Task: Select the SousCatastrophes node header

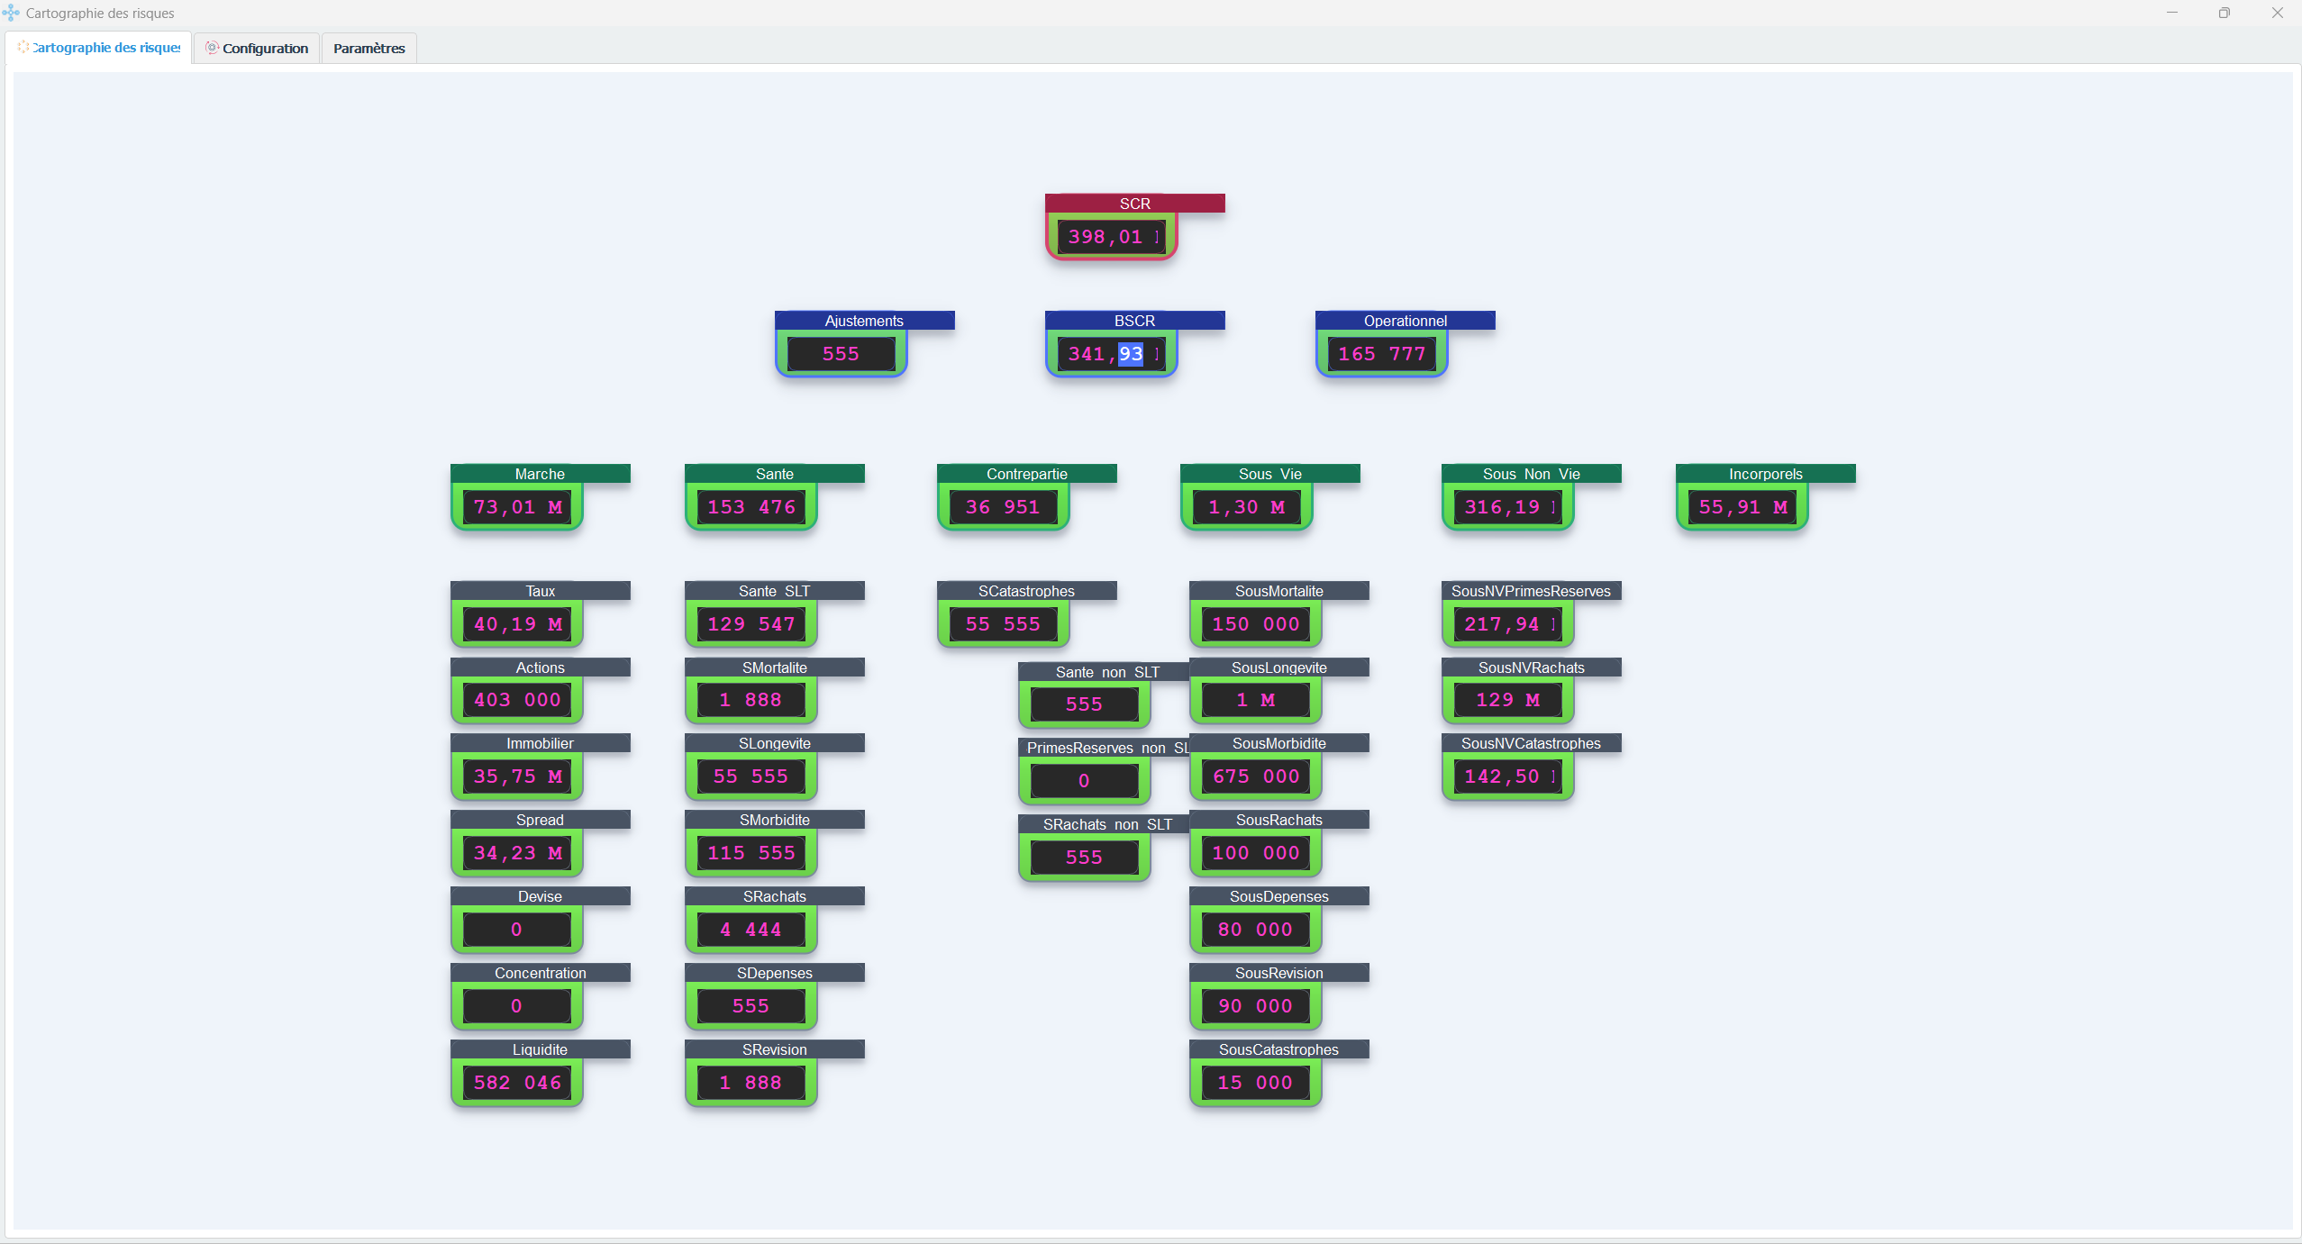Action: point(1279,1049)
